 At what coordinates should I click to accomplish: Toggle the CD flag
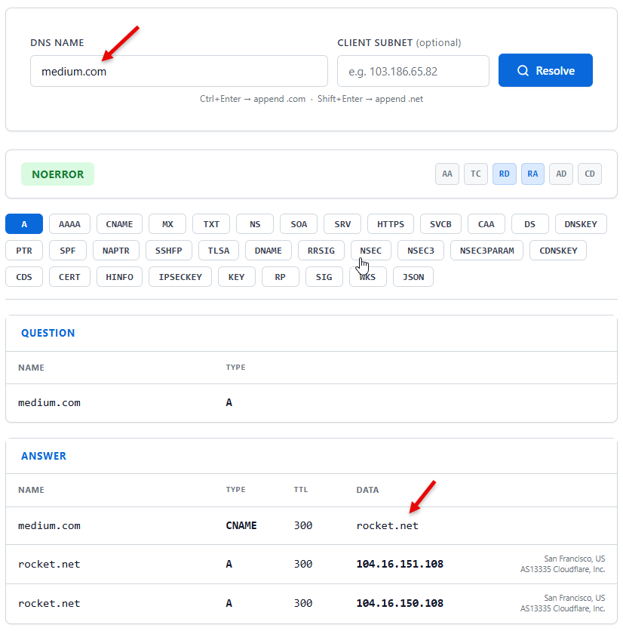click(x=590, y=174)
